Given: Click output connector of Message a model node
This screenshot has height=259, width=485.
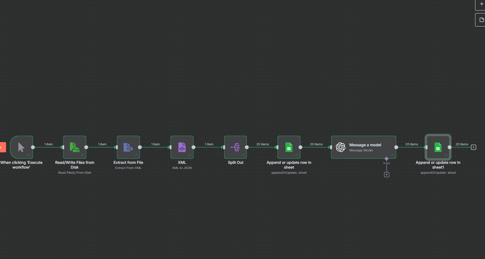Looking at the screenshot, I should click(x=396, y=147).
